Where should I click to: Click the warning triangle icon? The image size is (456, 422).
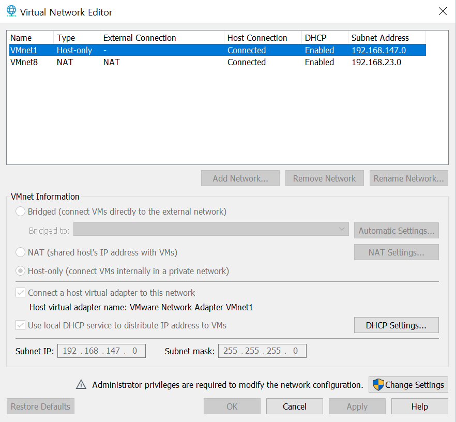(81, 384)
